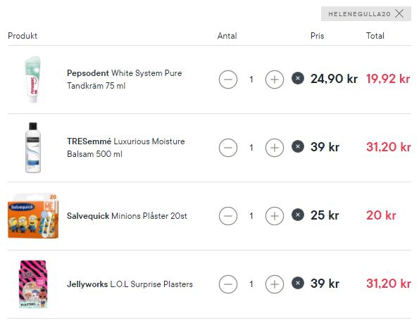419x323 pixels.
Task: Open Salvequick Minions Plåster 20st product page
Action: (127, 216)
